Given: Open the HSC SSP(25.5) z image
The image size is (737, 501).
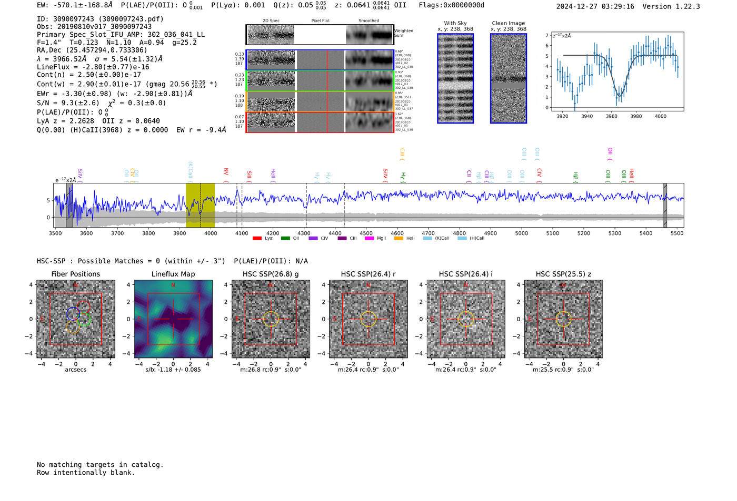Looking at the screenshot, I should pyautogui.click(x=563, y=319).
